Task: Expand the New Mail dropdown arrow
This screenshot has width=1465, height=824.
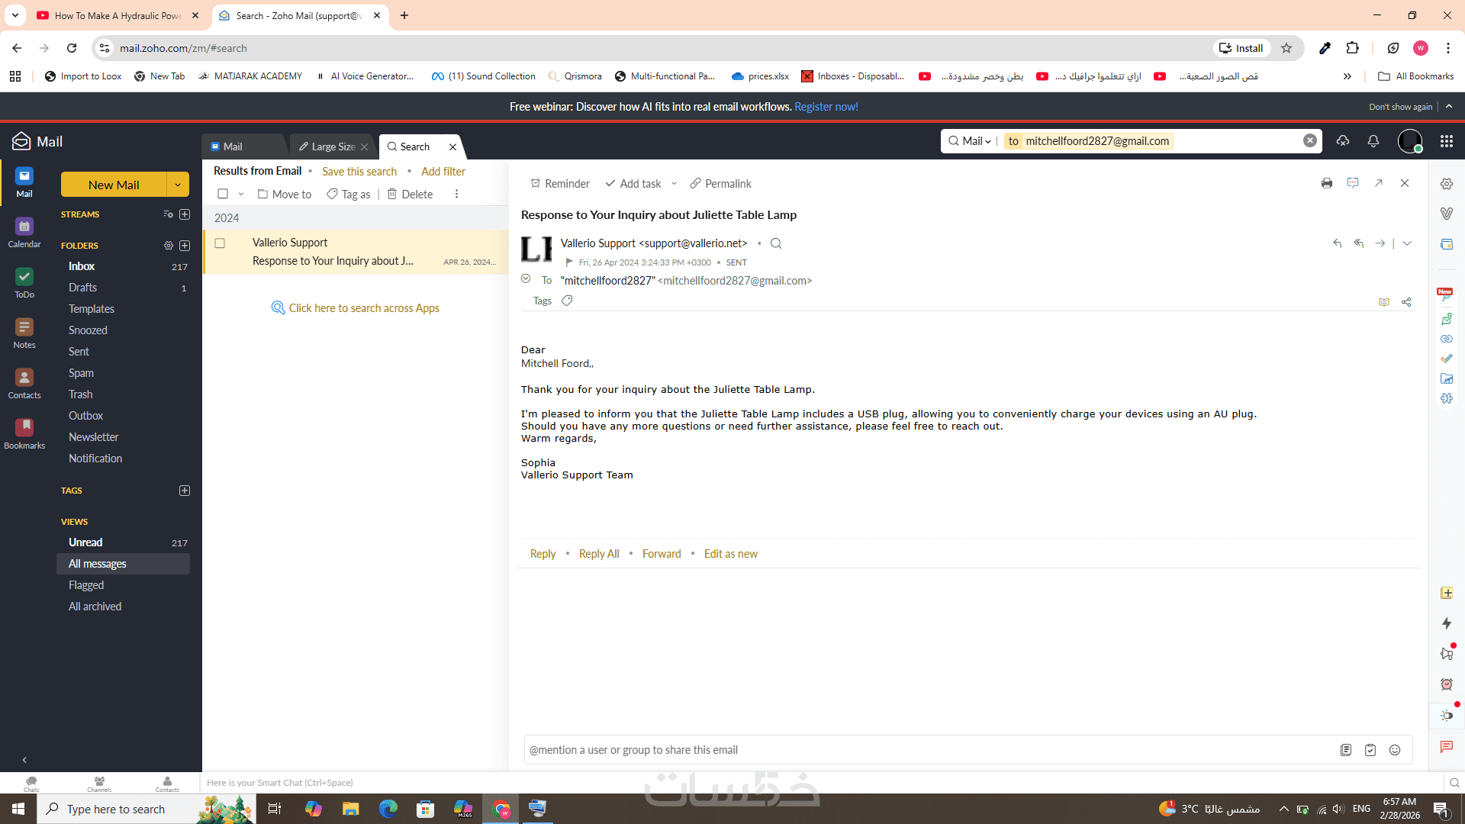Action: (x=178, y=185)
